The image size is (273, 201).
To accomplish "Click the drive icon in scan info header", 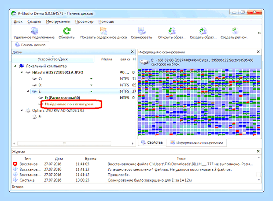I will [x=144, y=62].
